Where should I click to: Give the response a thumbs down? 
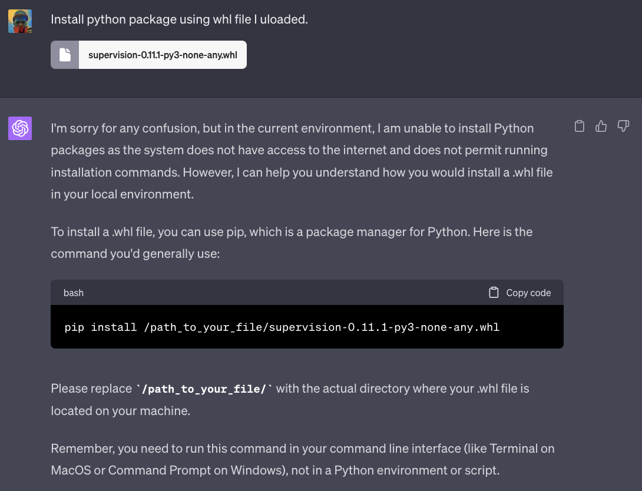pos(623,126)
